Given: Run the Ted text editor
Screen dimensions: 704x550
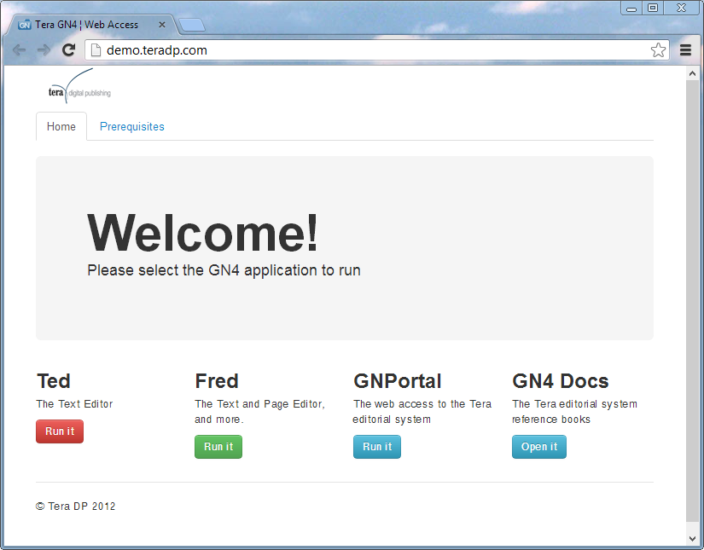Looking at the screenshot, I should 60,431.
